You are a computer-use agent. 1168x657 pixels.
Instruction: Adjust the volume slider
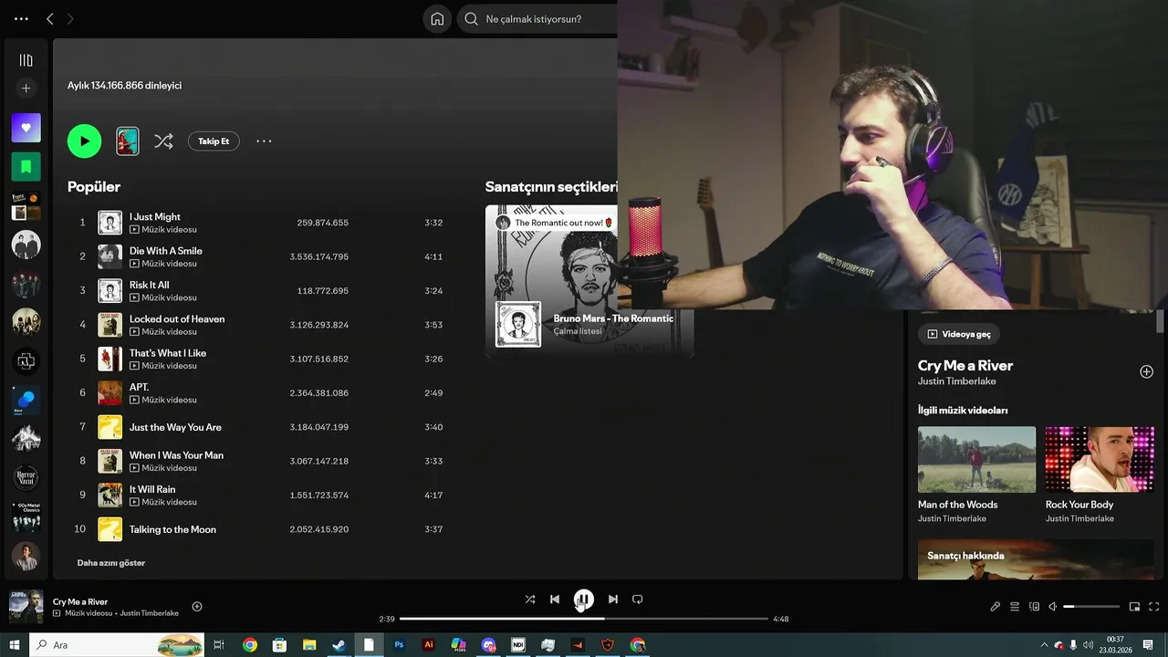(x=1091, y=607)
